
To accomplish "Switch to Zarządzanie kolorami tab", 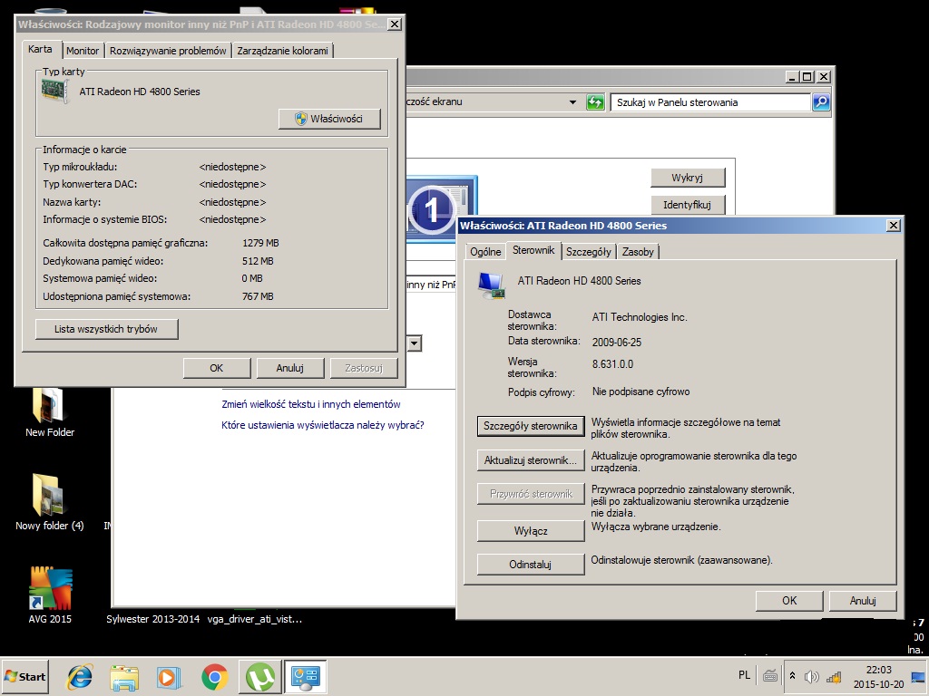I will (283, 51).
